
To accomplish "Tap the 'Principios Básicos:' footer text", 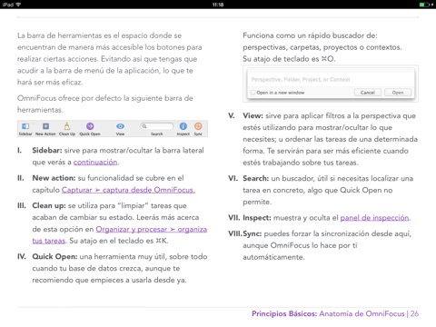I will click(x=284, y=313).
